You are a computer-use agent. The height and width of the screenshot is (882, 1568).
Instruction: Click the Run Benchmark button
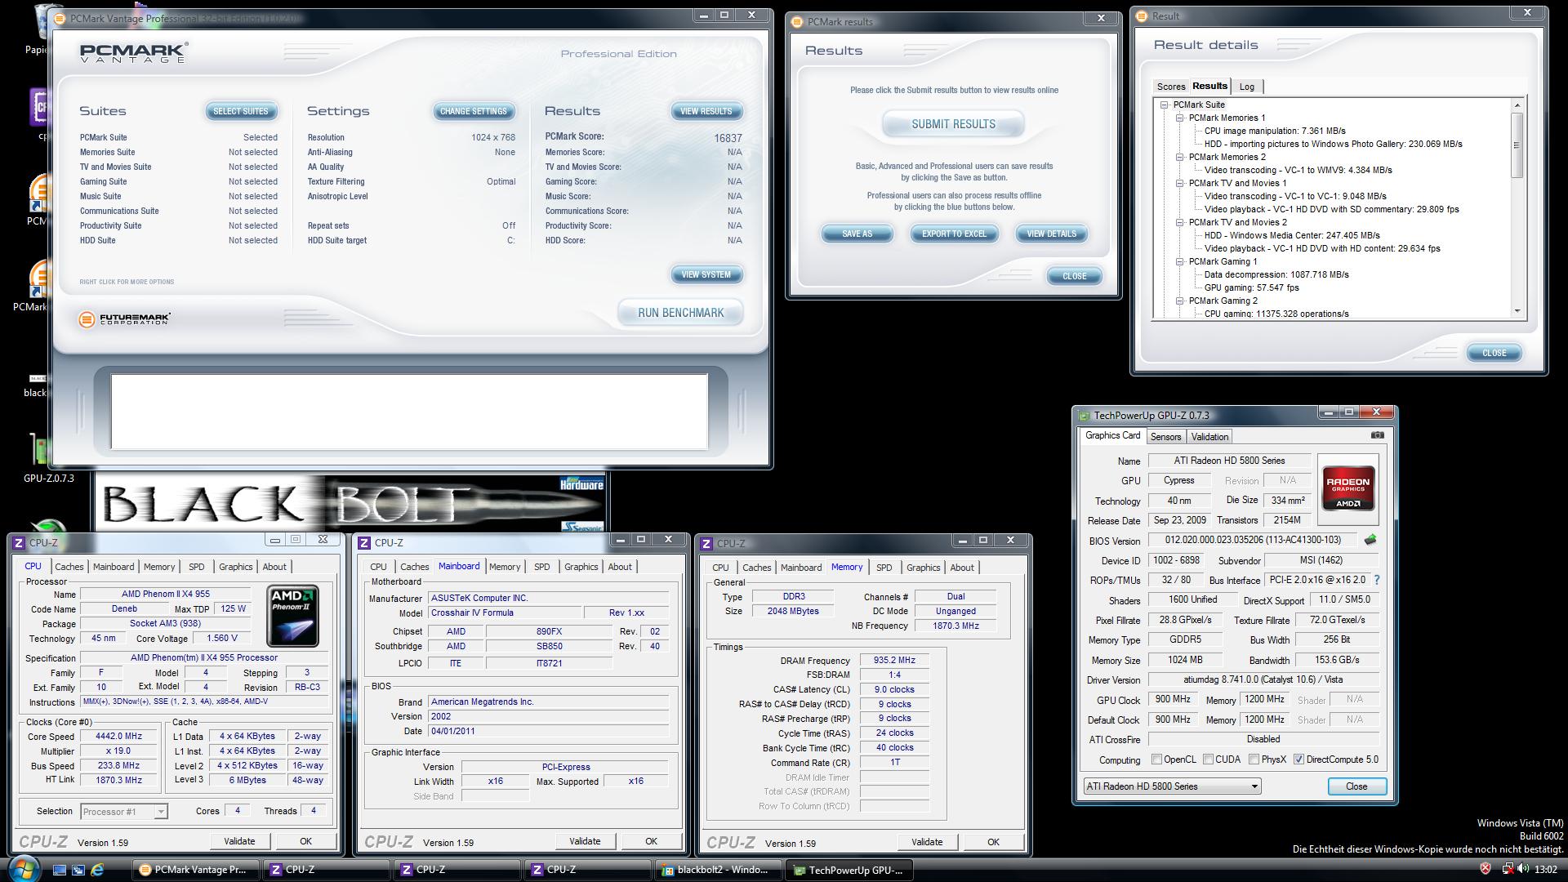pyautogui.click(x=680, y=313)
